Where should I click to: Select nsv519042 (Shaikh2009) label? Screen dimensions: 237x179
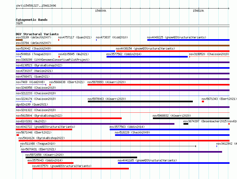[x=34, y=48]
